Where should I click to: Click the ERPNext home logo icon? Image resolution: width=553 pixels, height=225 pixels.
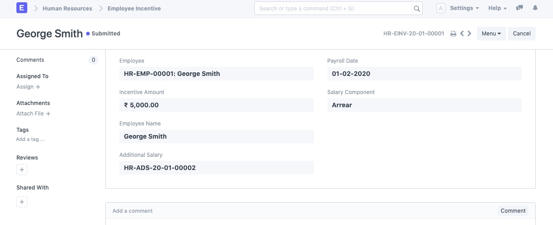tap(21, 8)
